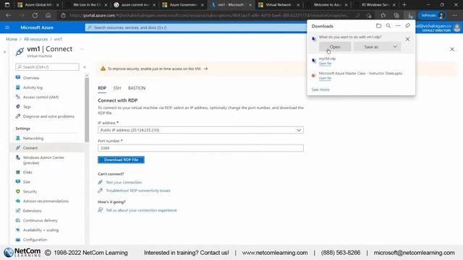Switch to Virtual Network browser tab
The width and height of the screenshot is (463, 260).
coord(279,5)
